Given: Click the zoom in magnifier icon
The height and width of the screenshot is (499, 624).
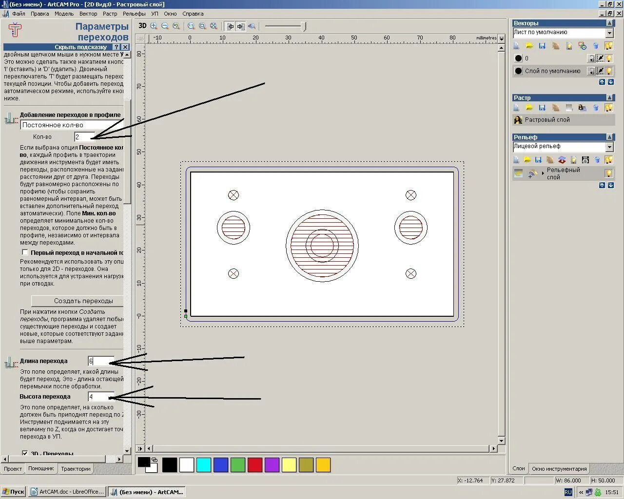Looking at the screenshot, I should [154, 26].
